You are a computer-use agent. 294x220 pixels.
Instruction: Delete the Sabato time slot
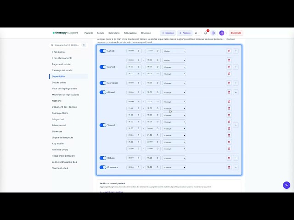click(x=229, y=158)
